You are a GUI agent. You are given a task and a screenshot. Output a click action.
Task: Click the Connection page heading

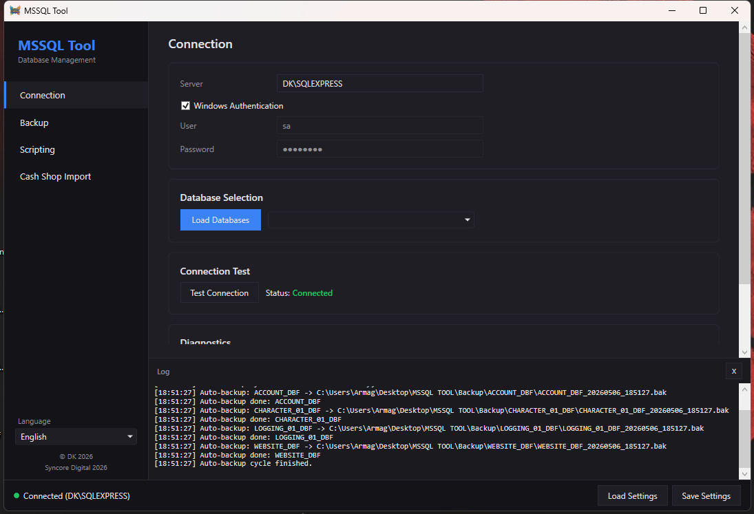pos(200,44)
